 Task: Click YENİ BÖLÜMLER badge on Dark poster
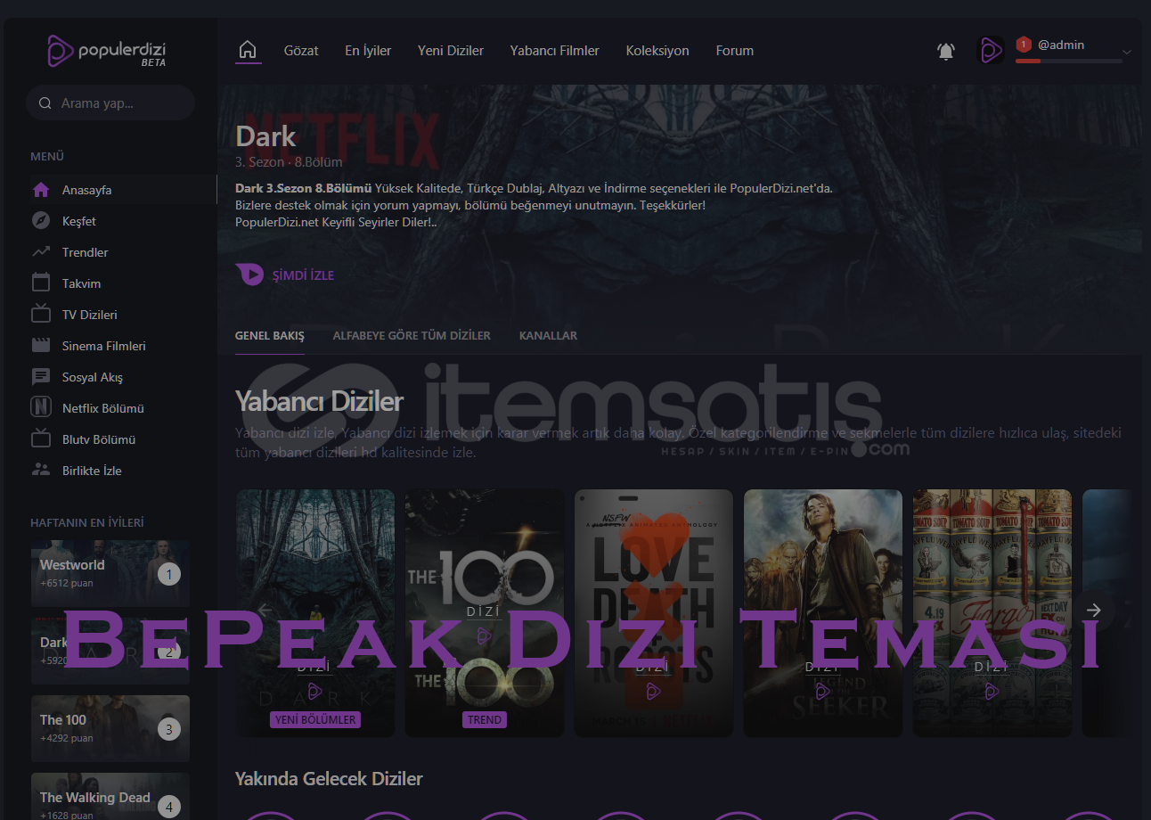(315, 719)
